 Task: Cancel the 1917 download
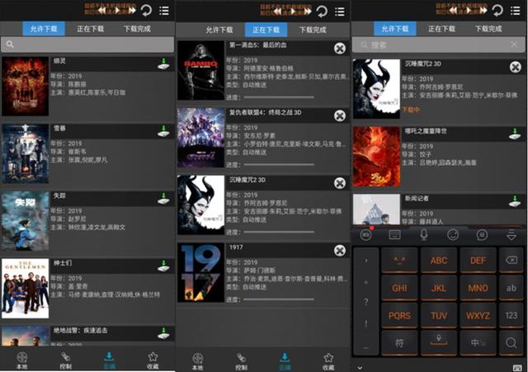click(340, 251)
